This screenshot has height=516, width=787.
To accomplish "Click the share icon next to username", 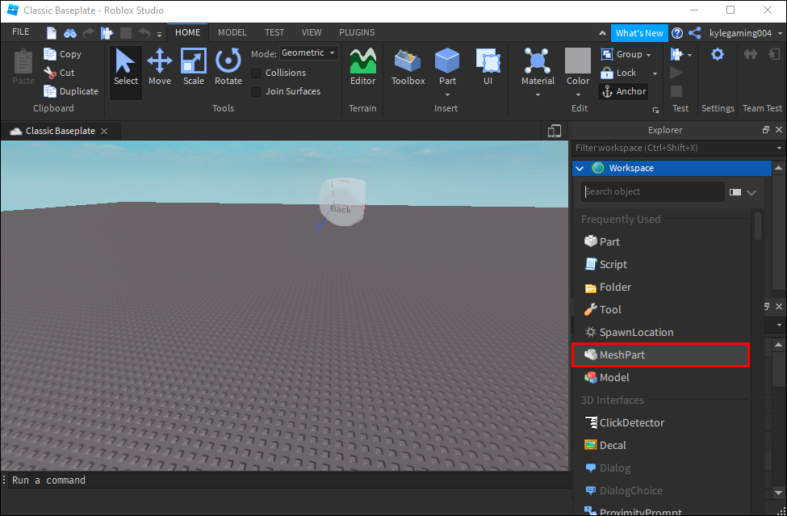I will (695, 33).
